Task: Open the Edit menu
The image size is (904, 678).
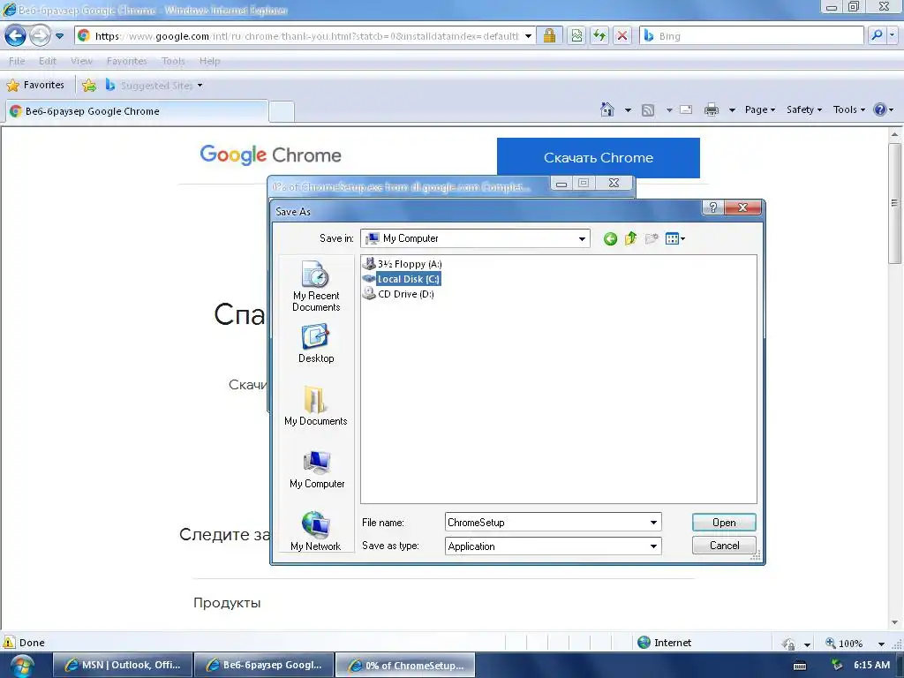Action: (x=48, y=61)
